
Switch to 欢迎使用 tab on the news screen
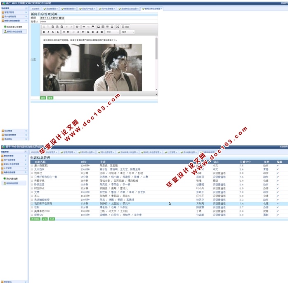(x=35, y=9)
